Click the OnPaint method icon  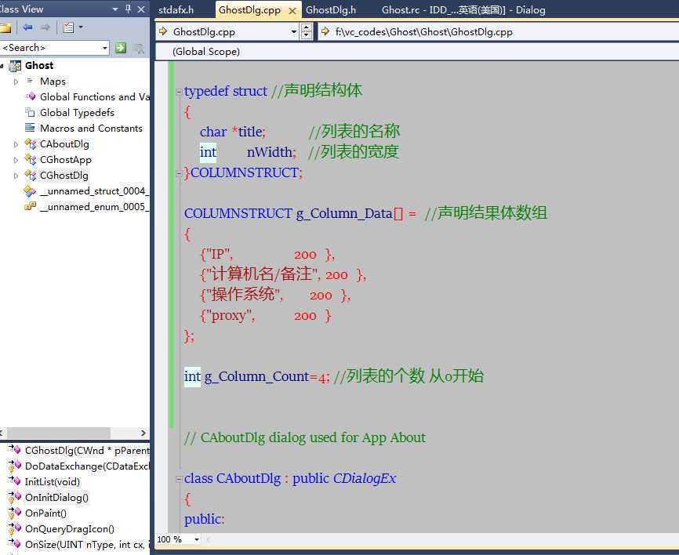tap(14, 513)
